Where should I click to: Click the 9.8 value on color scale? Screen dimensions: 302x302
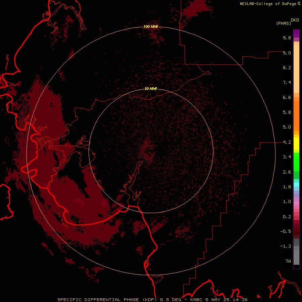pos(287,38)
